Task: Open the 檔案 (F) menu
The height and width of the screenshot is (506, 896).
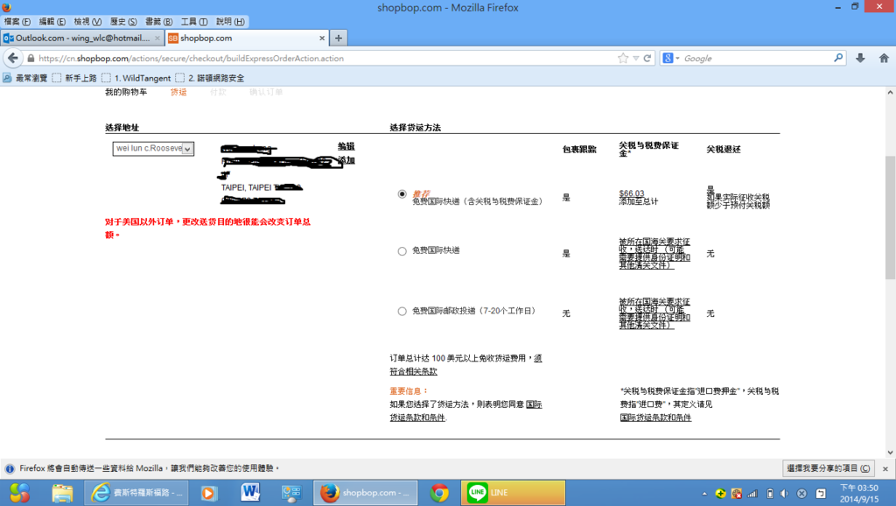Action: [17, 22]
